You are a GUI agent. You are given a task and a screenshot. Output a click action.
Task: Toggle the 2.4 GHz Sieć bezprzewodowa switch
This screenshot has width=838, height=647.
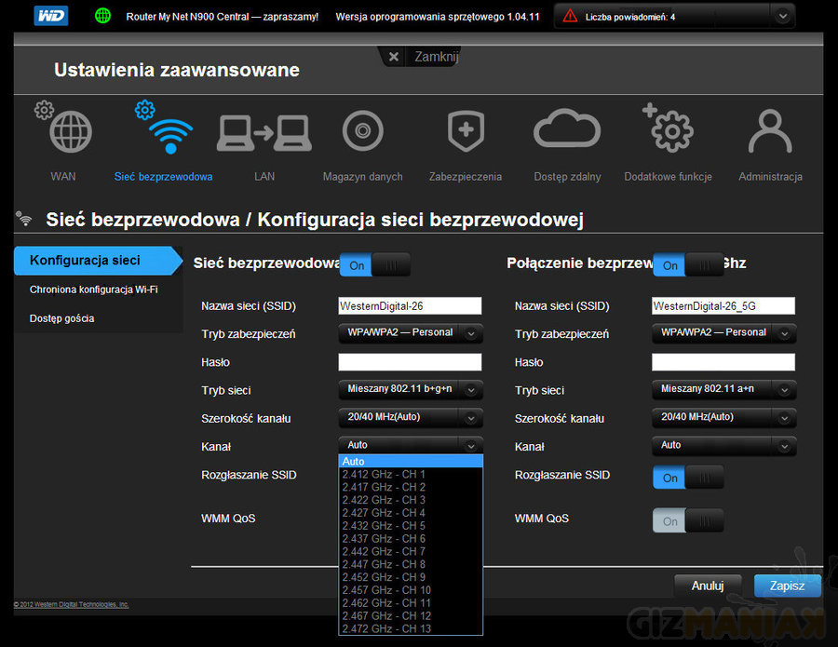(374, 265)
